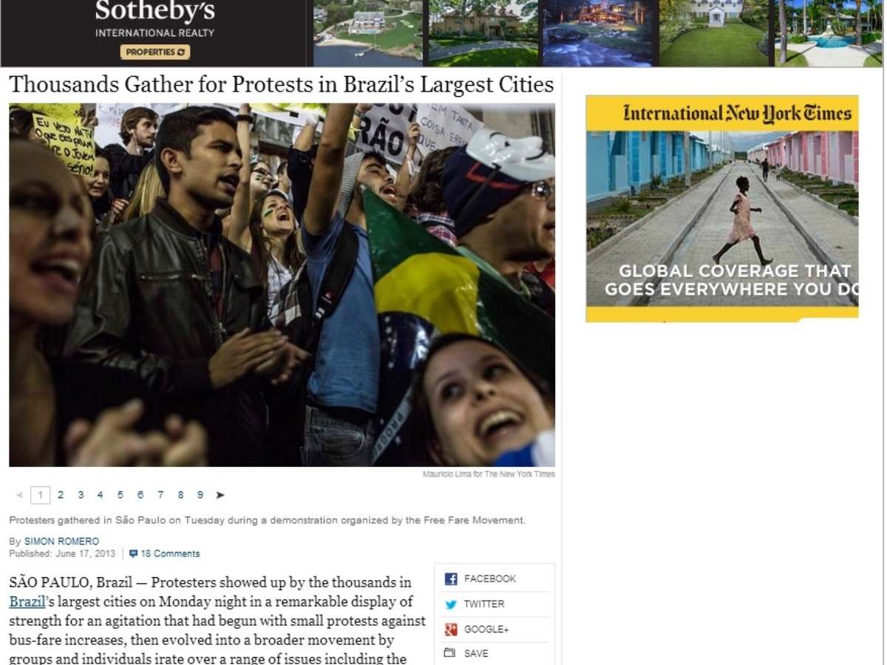Image resolution: width=887 pixels, height=665 pixels.
Task: Select slideshow page 1
Action: pyautogui.click(x=41, y=495)
